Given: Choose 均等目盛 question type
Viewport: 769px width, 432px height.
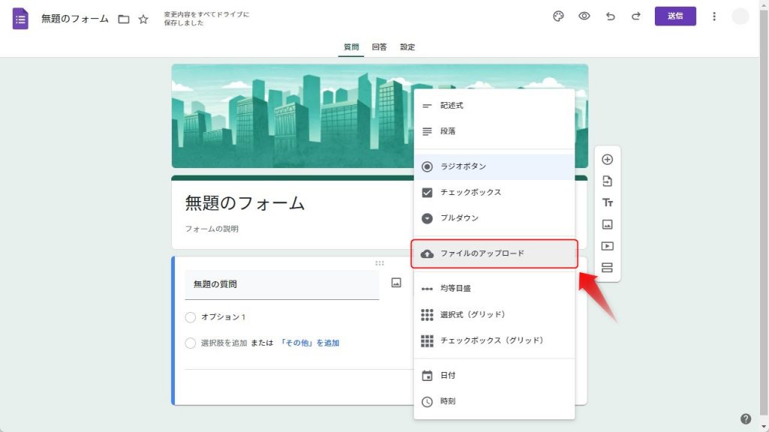Looking at the screenshot, I should pyautogui.click(x=494, y=289).
